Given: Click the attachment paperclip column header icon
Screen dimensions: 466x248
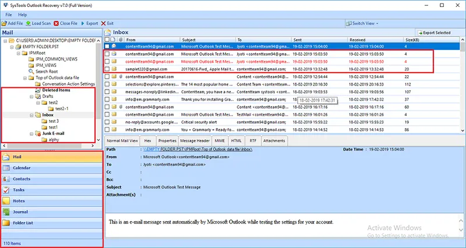Looking at the screenshot, I should [121, 40].
